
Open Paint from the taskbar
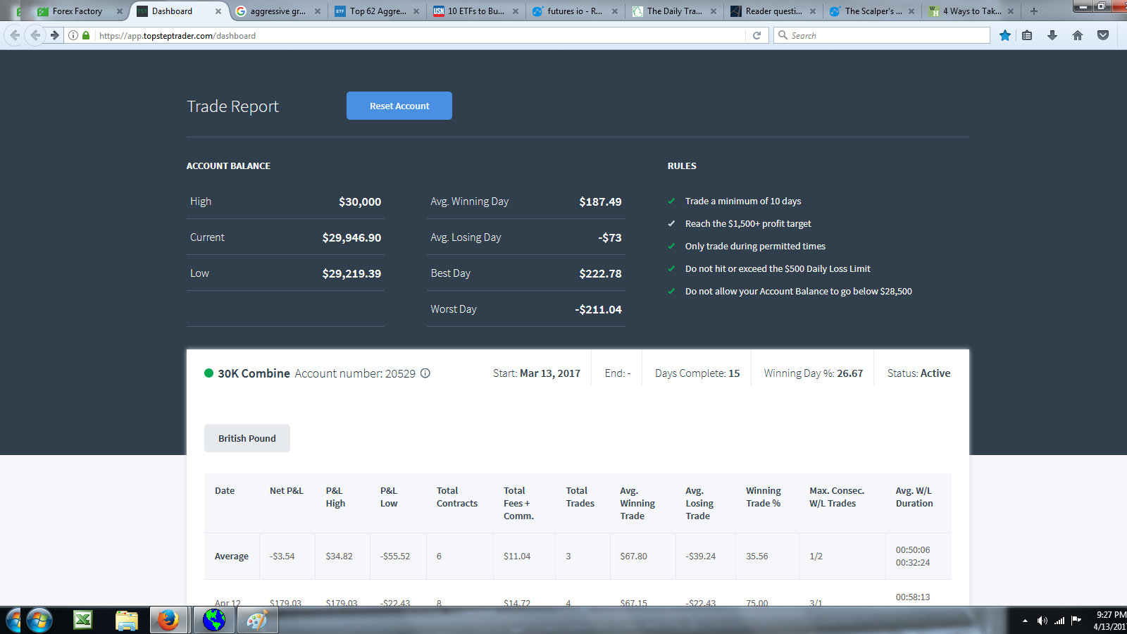pos(258,621)
